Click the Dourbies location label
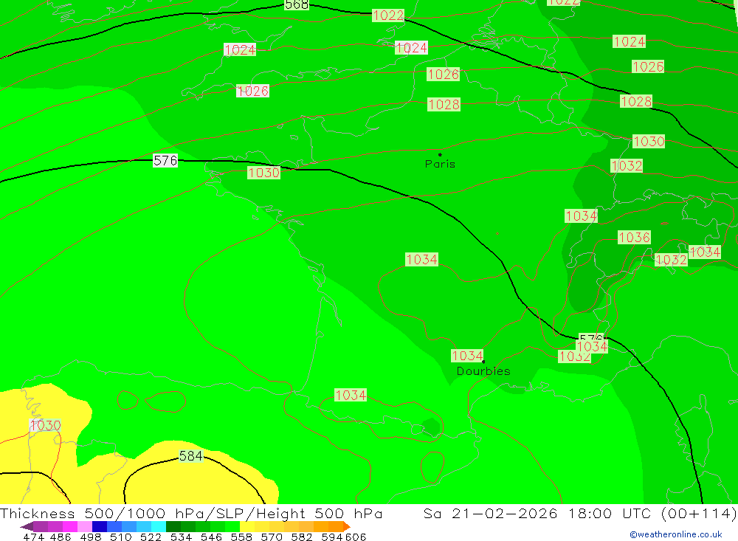The height and width of the screenshot is (541, 738). pos(483,371)
